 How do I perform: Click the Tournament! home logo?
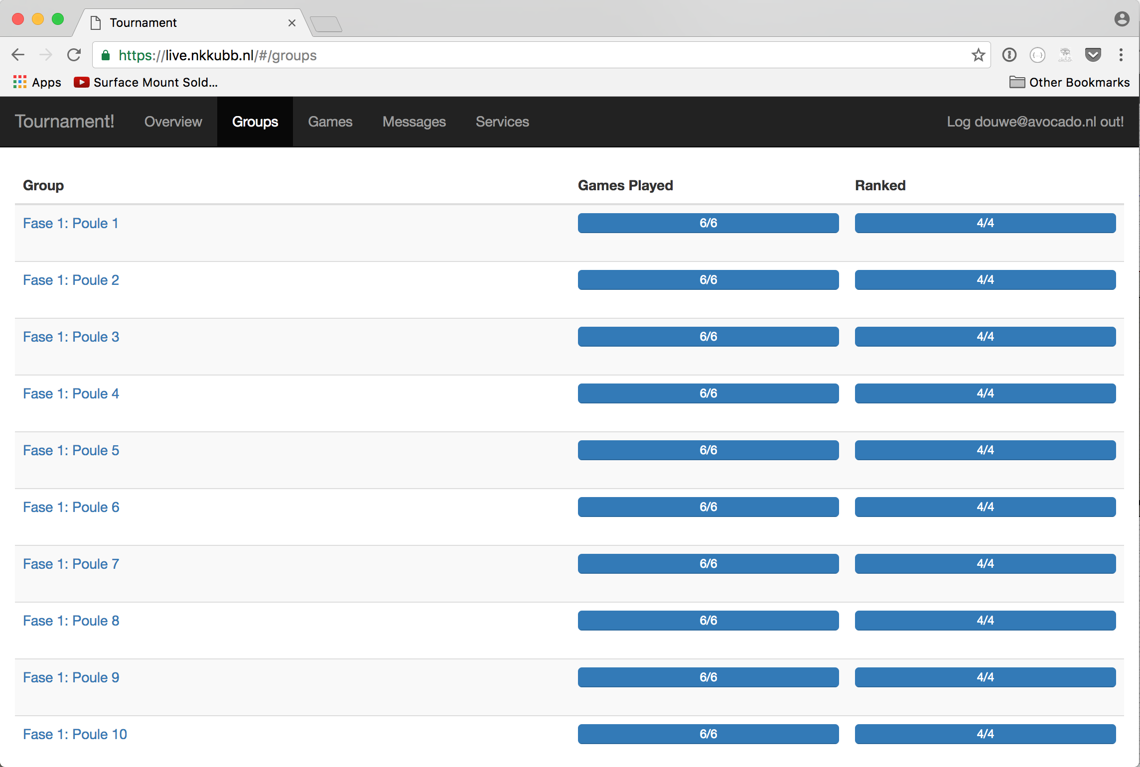(x=65, y=121)
